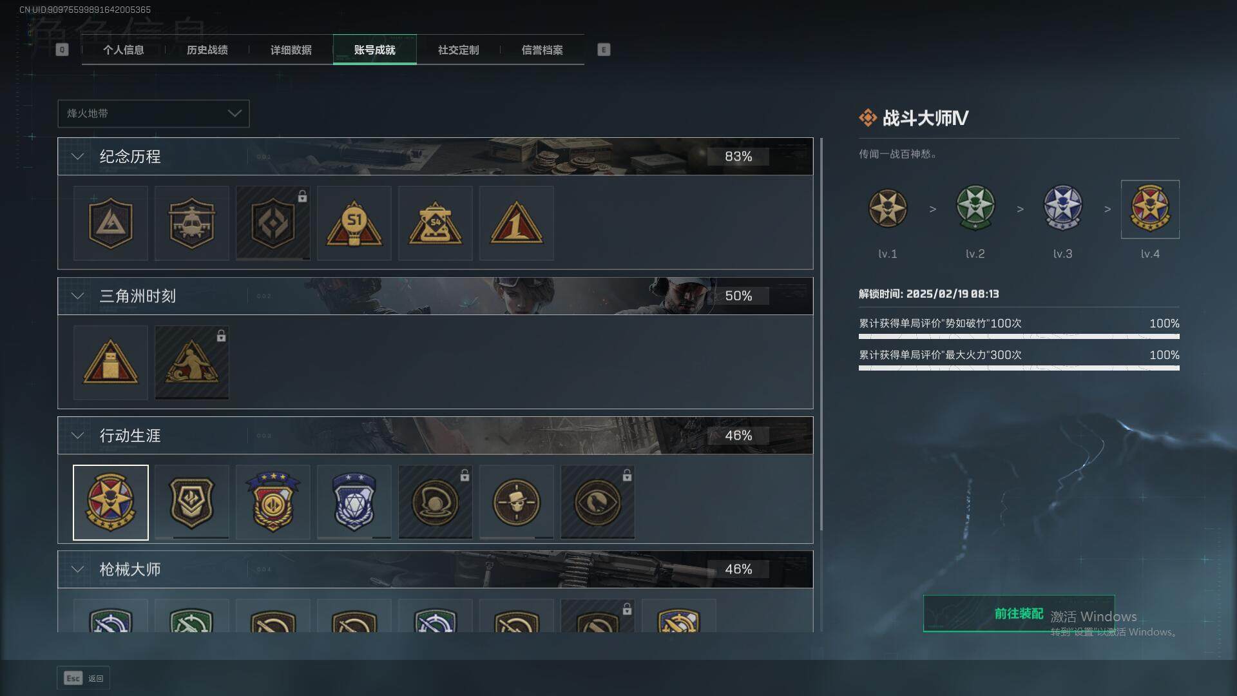Collapse the 纪念历程 section
This screenshot has width=1237, height=696.
[77, 157]
